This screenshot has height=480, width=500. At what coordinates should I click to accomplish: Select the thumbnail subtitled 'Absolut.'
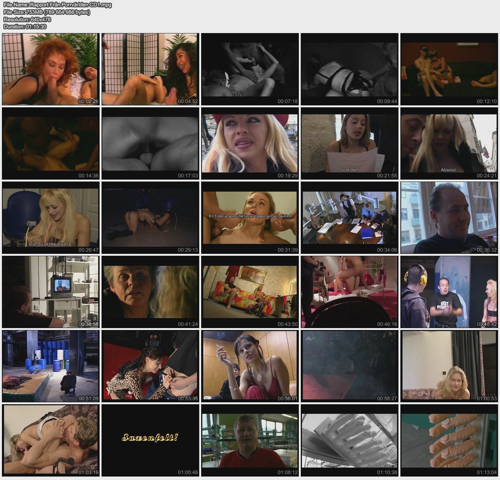449,143
